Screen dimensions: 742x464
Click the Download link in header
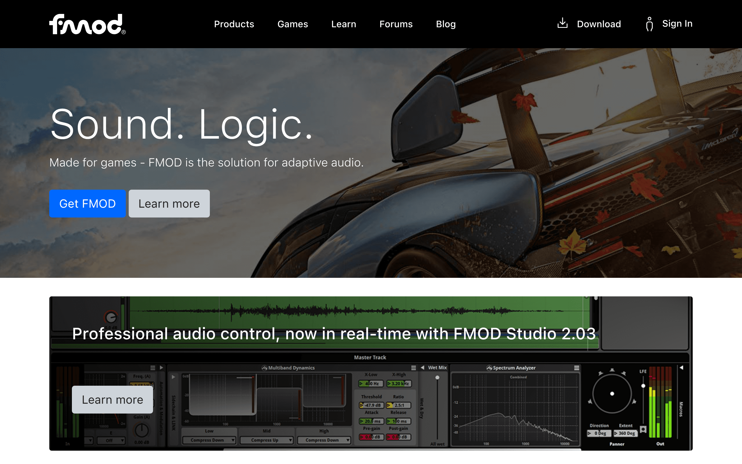(x=599, y=24)
